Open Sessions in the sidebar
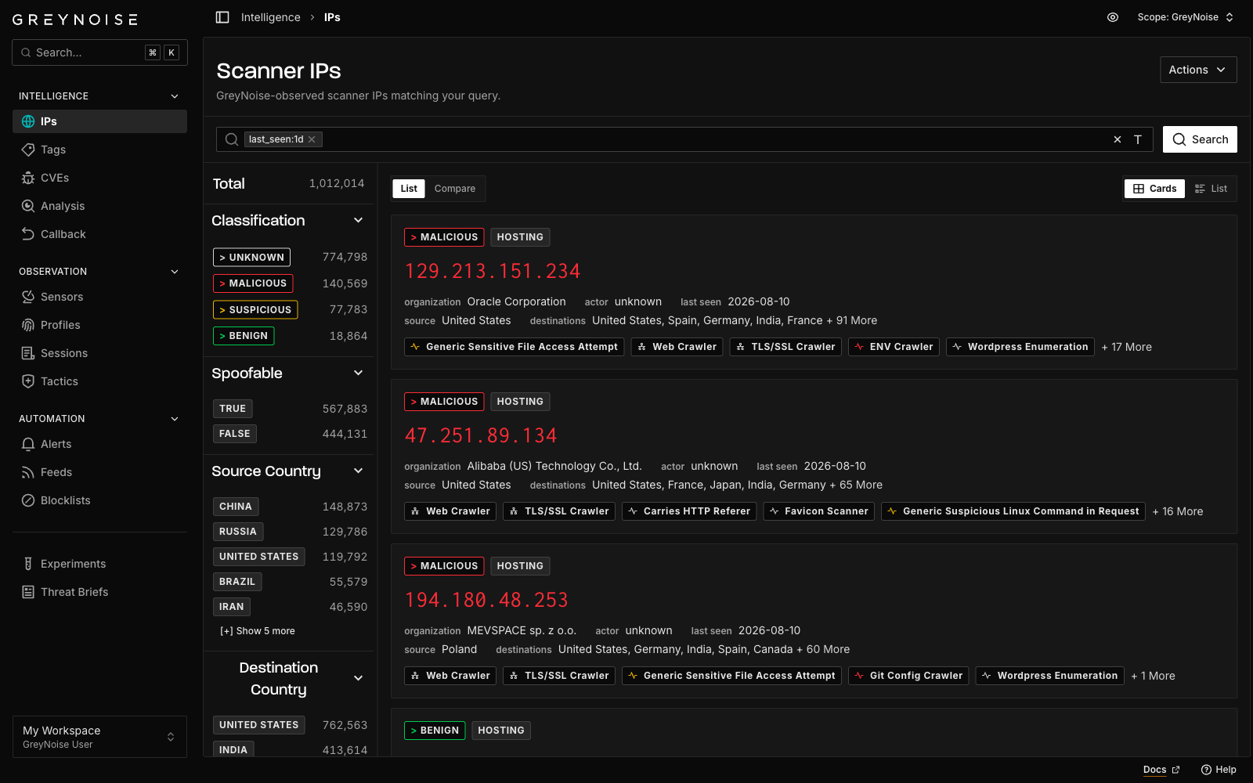The image size is (1253, 783). coord(99,353)
